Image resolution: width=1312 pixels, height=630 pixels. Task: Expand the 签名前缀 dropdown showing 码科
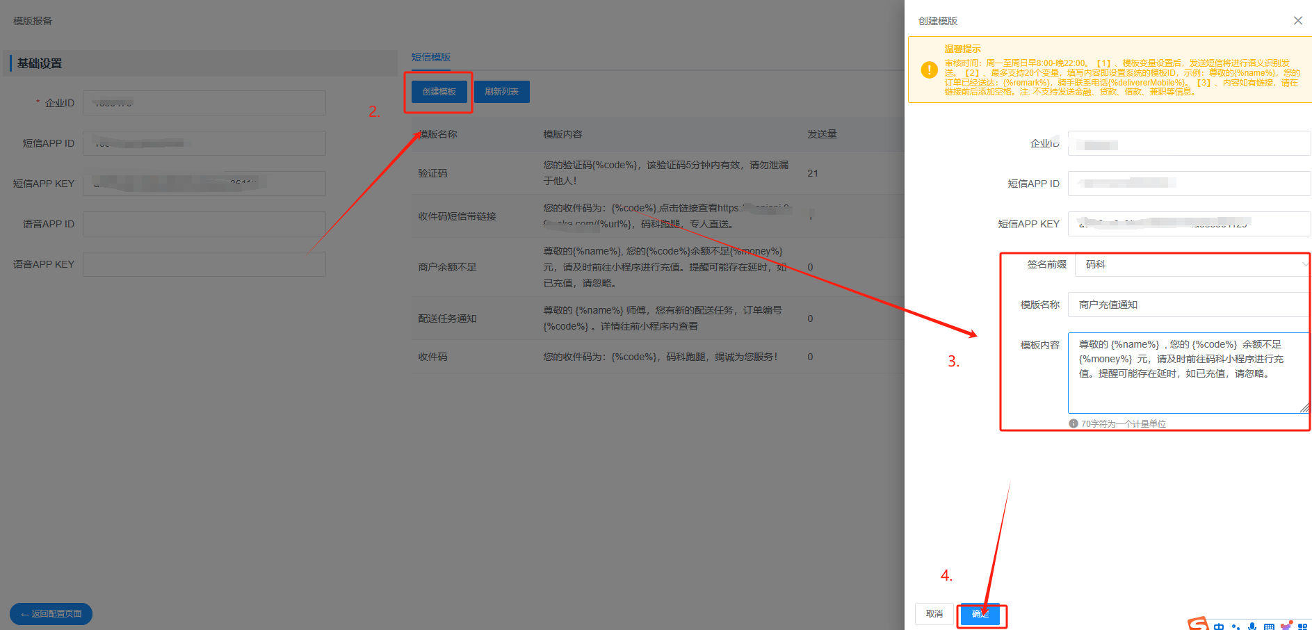(x=1192, y=264)
